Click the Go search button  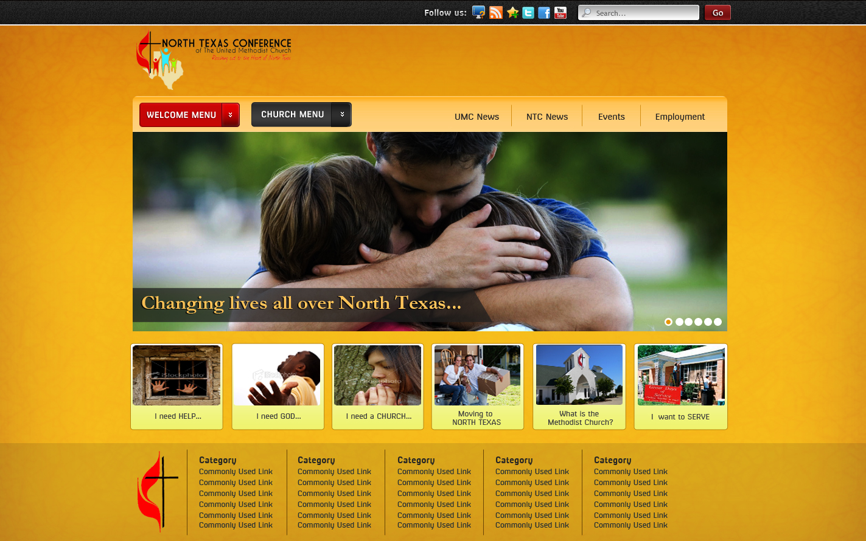718,13
